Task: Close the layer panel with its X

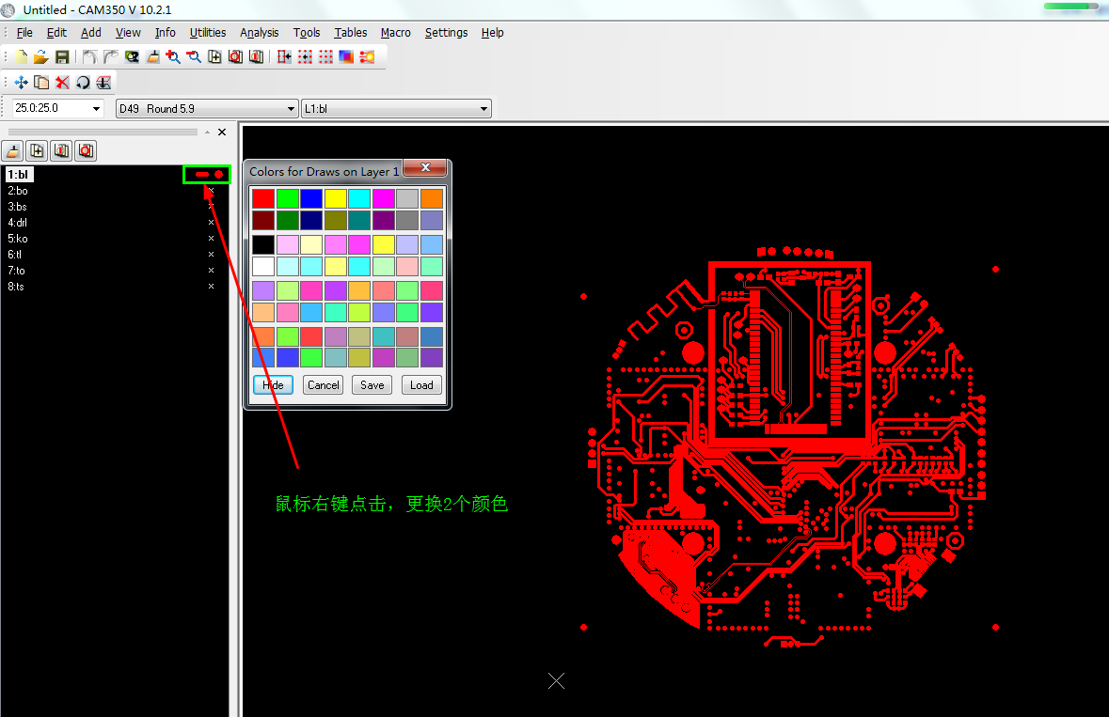Action: [x=222, y=132]
